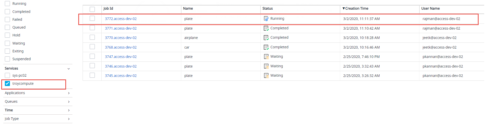The height and width of the screenshot is (128, 488).
Task: Click the sort arrow on Creation Time column
Action: 344,9
